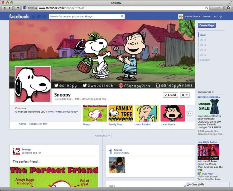Open Hanna Sorsa's profile name link
This screenshot has width=233, height=191.
(x=192, y=17)
